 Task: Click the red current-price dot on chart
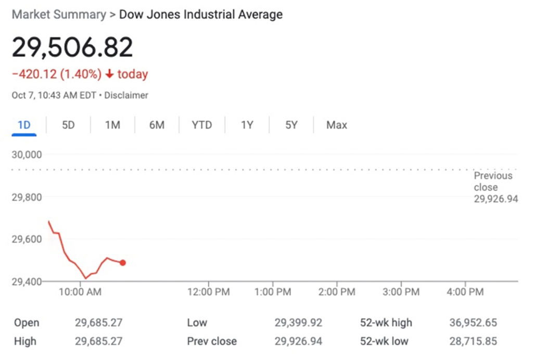pos(123,263)
